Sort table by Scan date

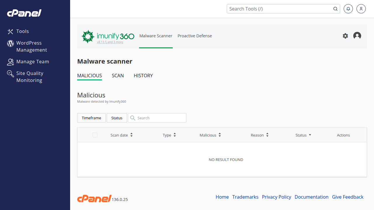(122, 135)
